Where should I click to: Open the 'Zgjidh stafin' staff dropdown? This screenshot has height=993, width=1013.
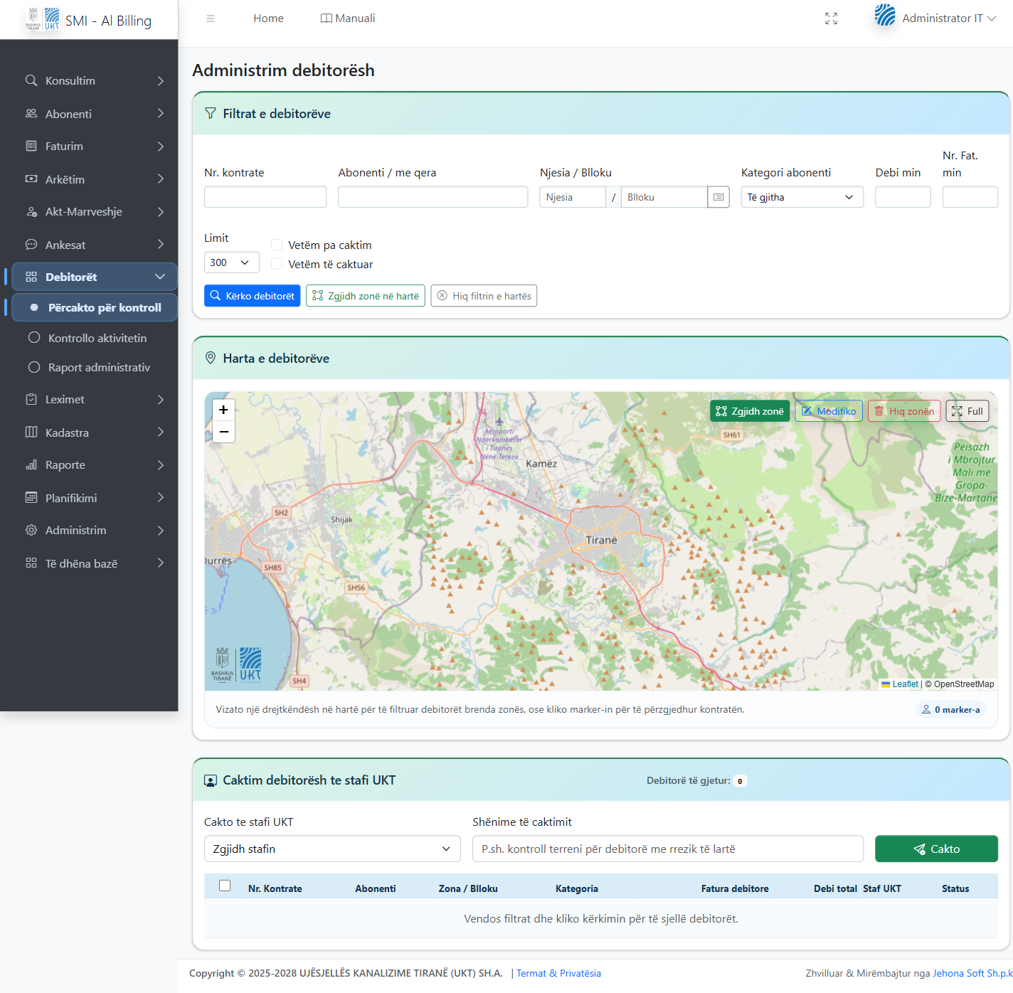332,849
